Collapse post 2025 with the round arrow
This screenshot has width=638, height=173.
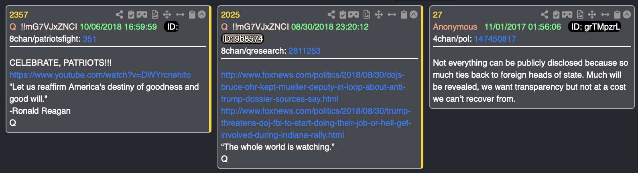414,14
